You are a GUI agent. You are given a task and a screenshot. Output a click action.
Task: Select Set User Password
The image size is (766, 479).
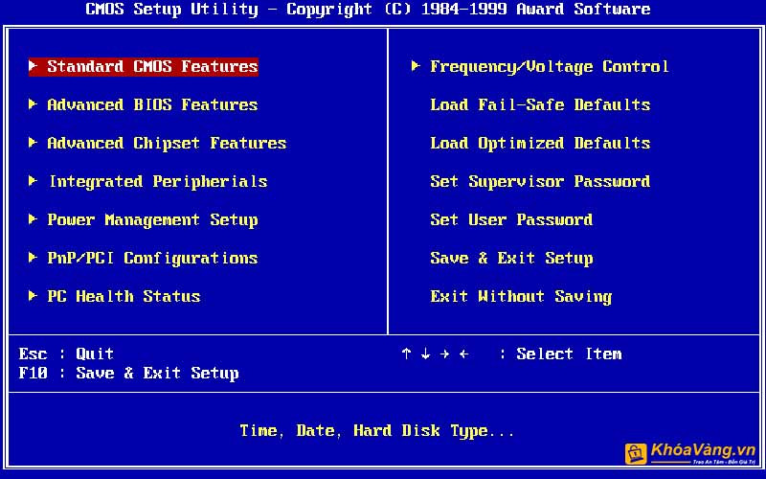[x=511, y=220]
